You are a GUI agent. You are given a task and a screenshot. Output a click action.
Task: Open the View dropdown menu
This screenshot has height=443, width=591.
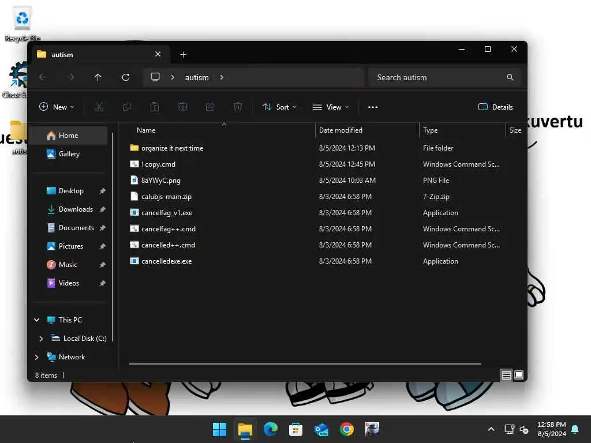click(331, 107)
